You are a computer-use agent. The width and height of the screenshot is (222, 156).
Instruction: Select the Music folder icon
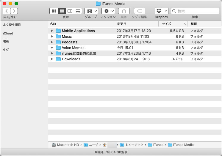point(58,36)
